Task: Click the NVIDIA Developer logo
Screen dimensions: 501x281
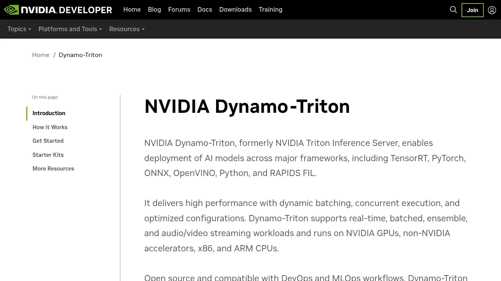Action: coord(58,10)
